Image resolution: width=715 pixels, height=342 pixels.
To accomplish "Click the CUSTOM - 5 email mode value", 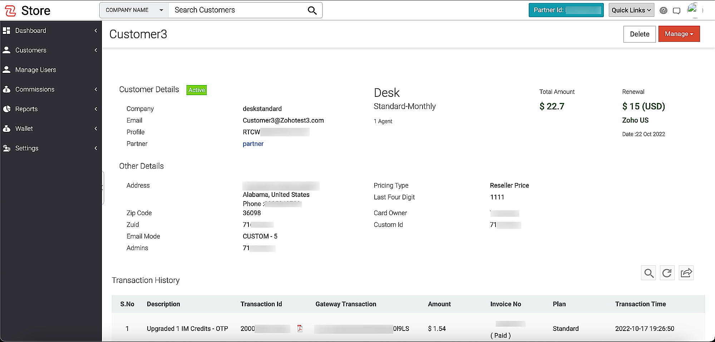I will 260,236.
